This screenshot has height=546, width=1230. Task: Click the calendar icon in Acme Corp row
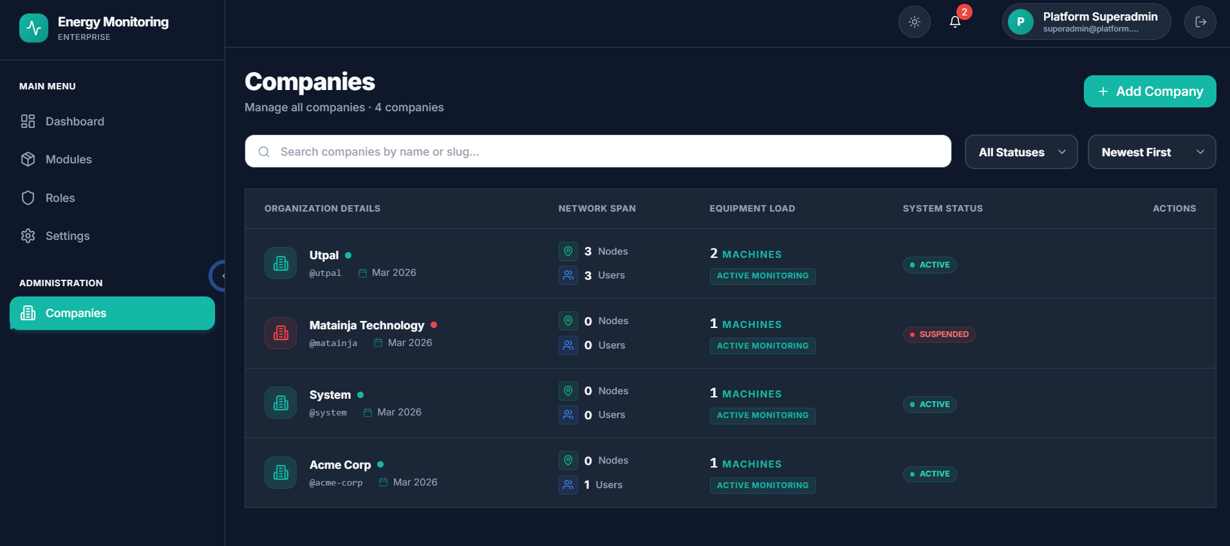coord(384,482)
